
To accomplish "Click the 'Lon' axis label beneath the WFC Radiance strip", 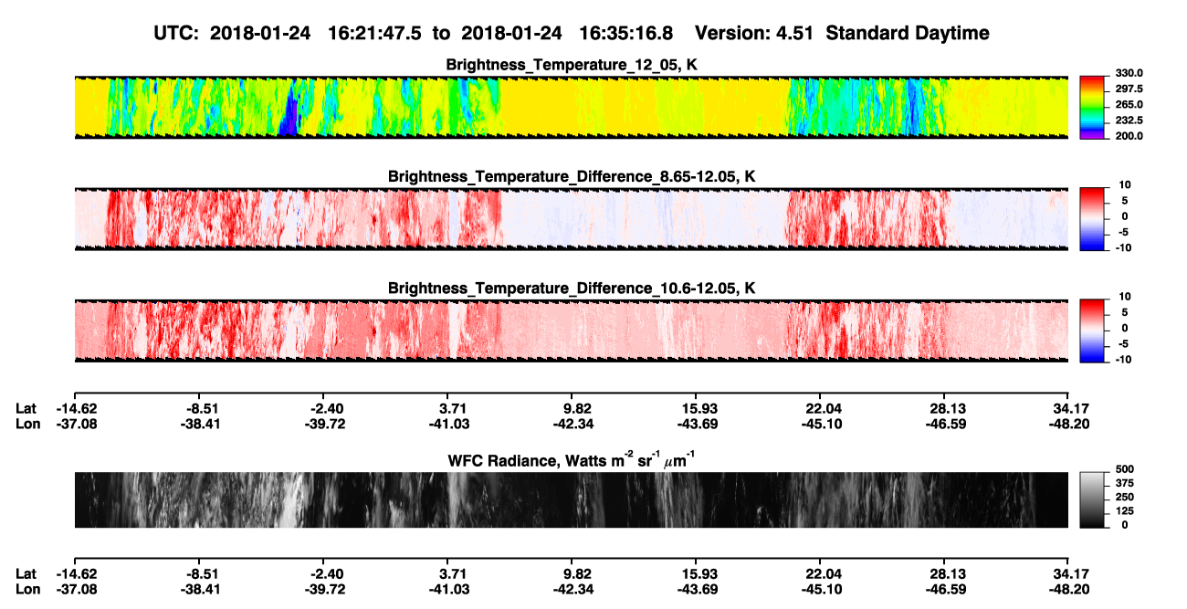I will [26, 590].
